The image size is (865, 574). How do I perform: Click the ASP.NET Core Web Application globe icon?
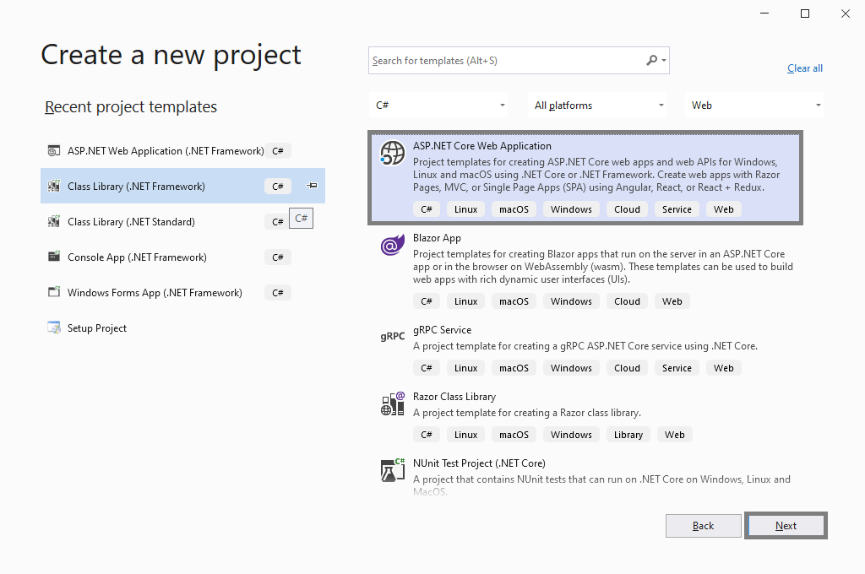(392, 154)
